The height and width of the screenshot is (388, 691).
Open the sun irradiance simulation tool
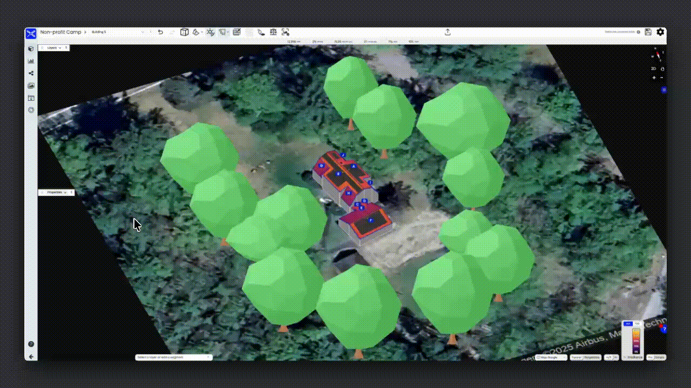(210, 32)
